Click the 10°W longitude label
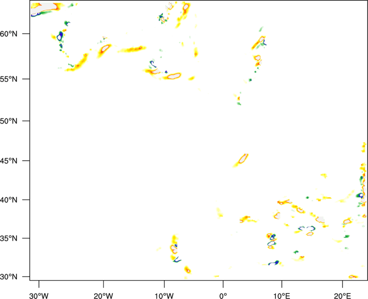Screen dimensions: 368x299 click(164, 296)
